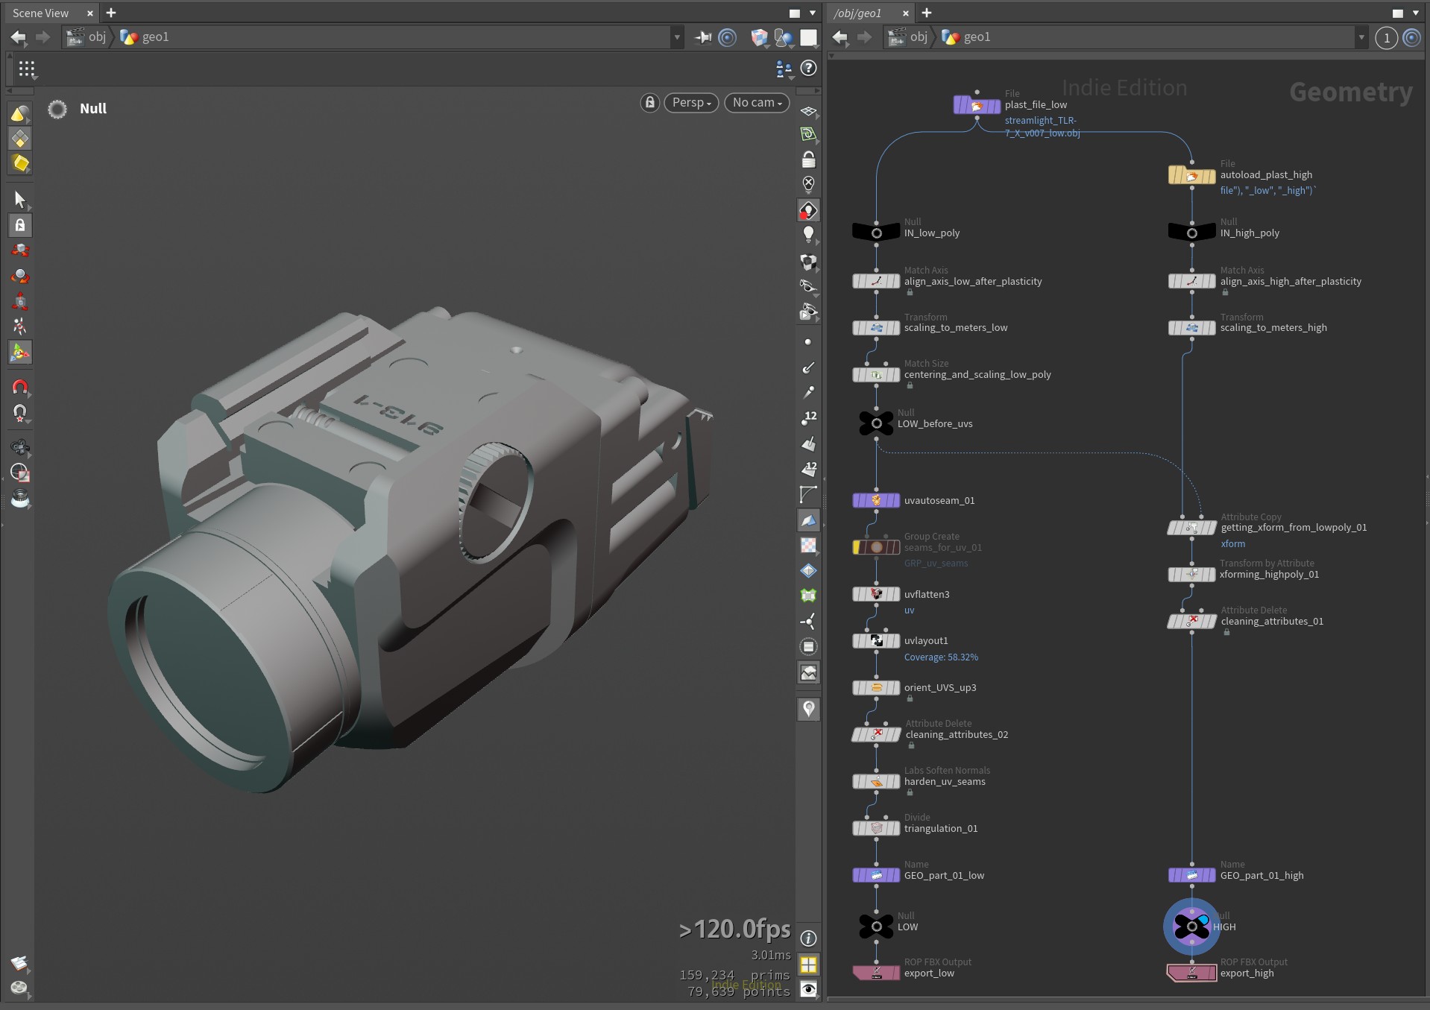The image size is (1430, 1010).
Task: Open the viewport info display icon
Action: [x=808, y=938]
